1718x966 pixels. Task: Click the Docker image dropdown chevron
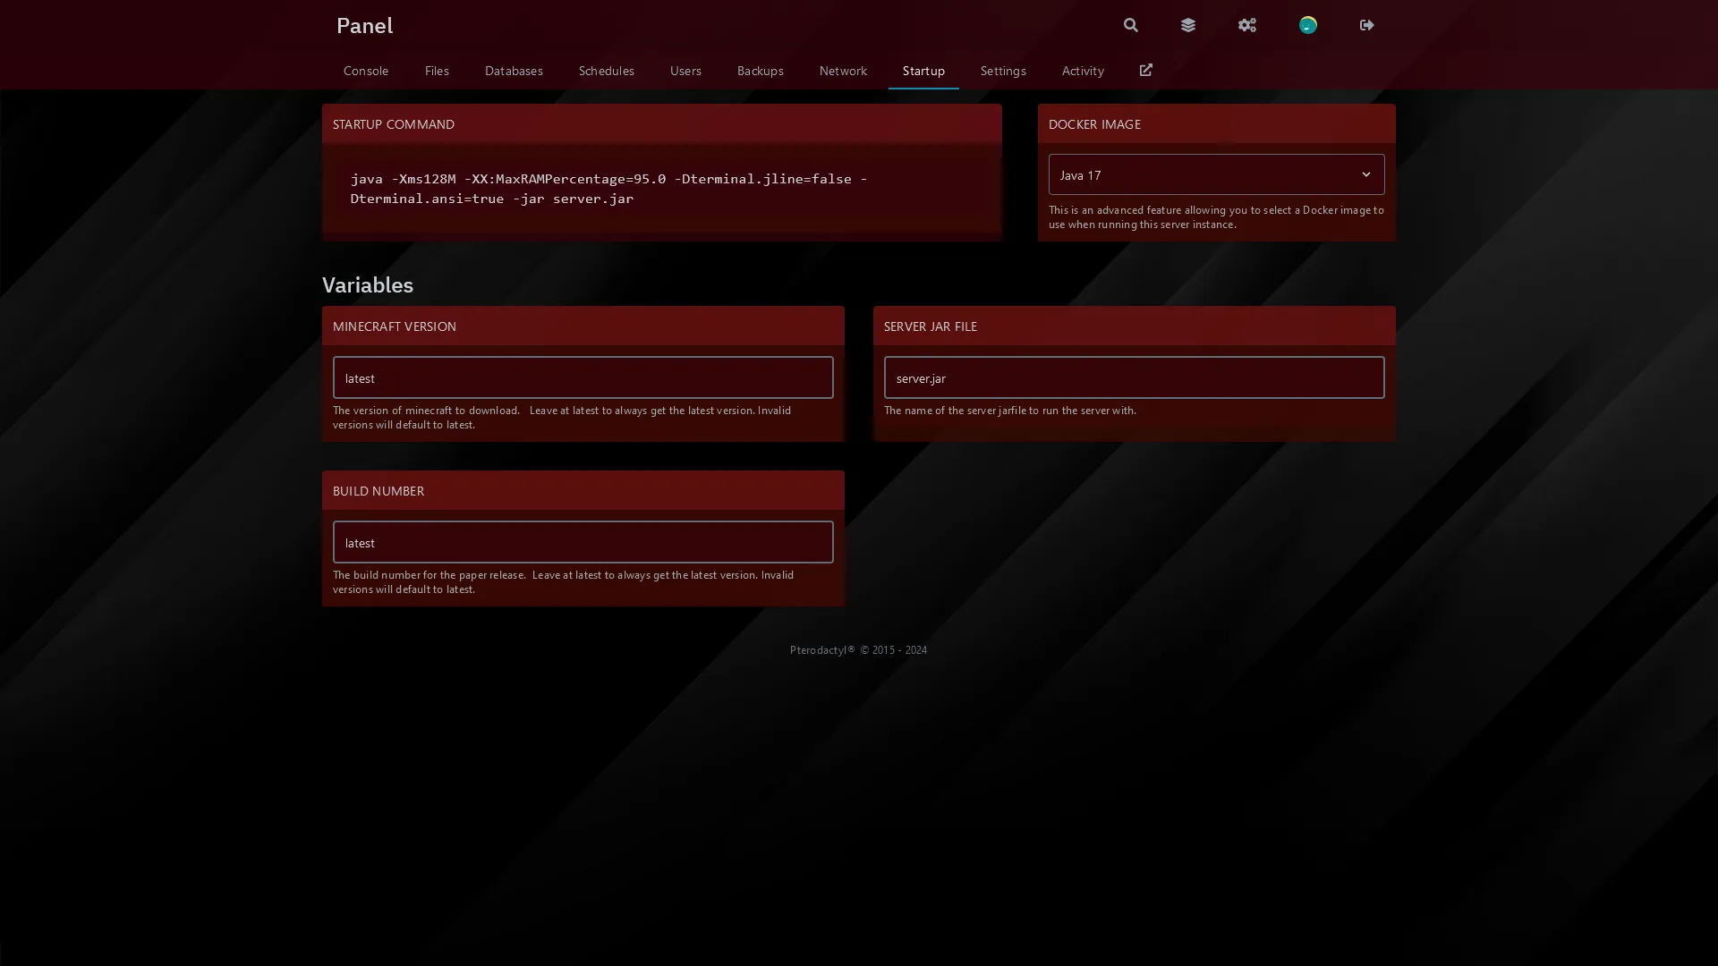click(x=1365, y=174)
